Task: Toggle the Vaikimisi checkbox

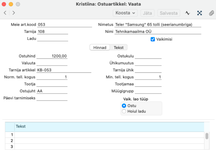Action: pyautogui.click(x=153, y=39)
